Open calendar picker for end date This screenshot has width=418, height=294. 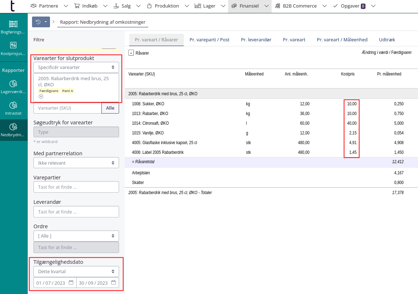click(113, 282)
